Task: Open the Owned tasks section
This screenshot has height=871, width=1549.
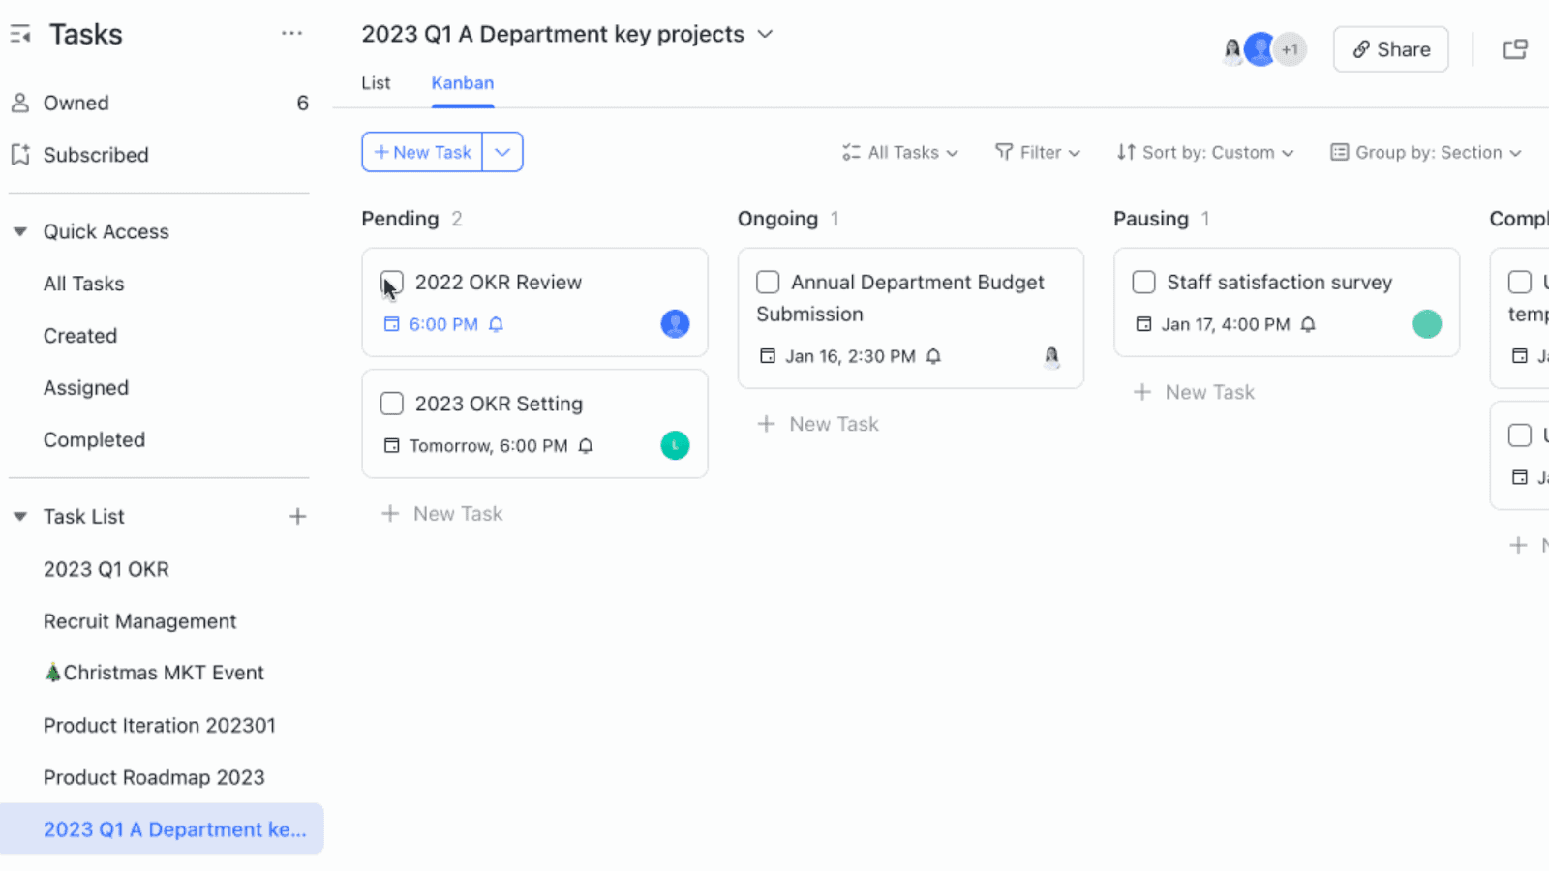Action: tap(76, 103)
